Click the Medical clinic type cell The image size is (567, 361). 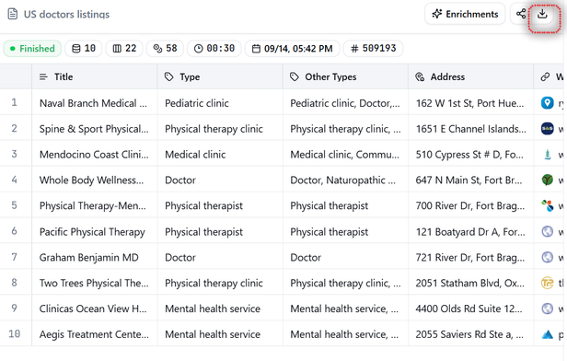click(220, 155)
